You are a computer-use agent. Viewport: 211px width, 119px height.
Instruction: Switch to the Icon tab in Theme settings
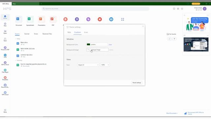86,32
